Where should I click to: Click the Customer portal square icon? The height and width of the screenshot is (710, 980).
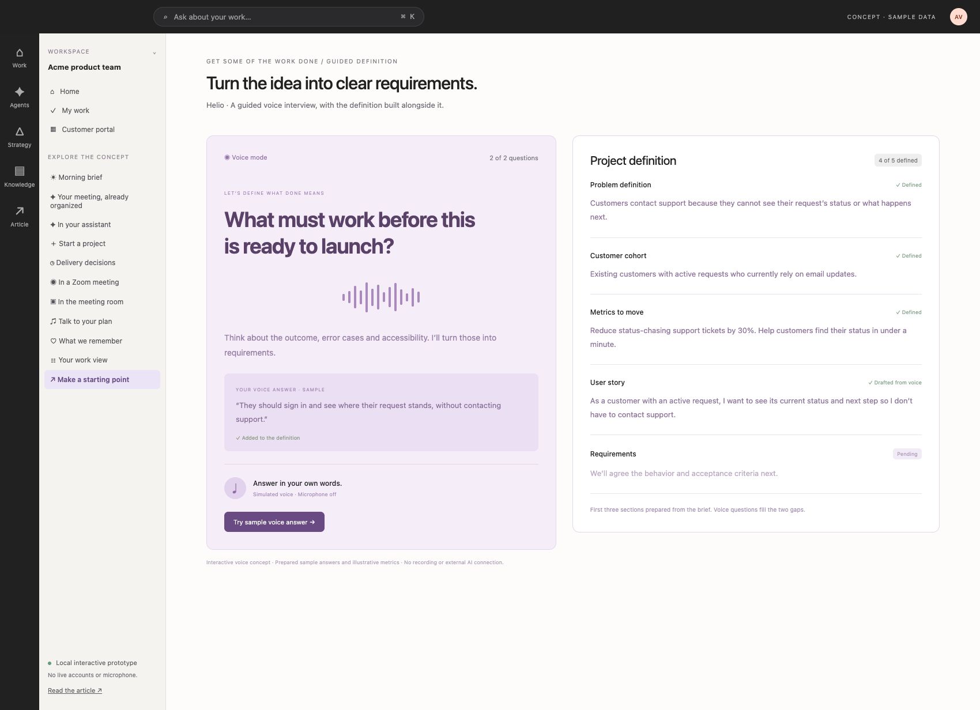[x=53, y=130]
